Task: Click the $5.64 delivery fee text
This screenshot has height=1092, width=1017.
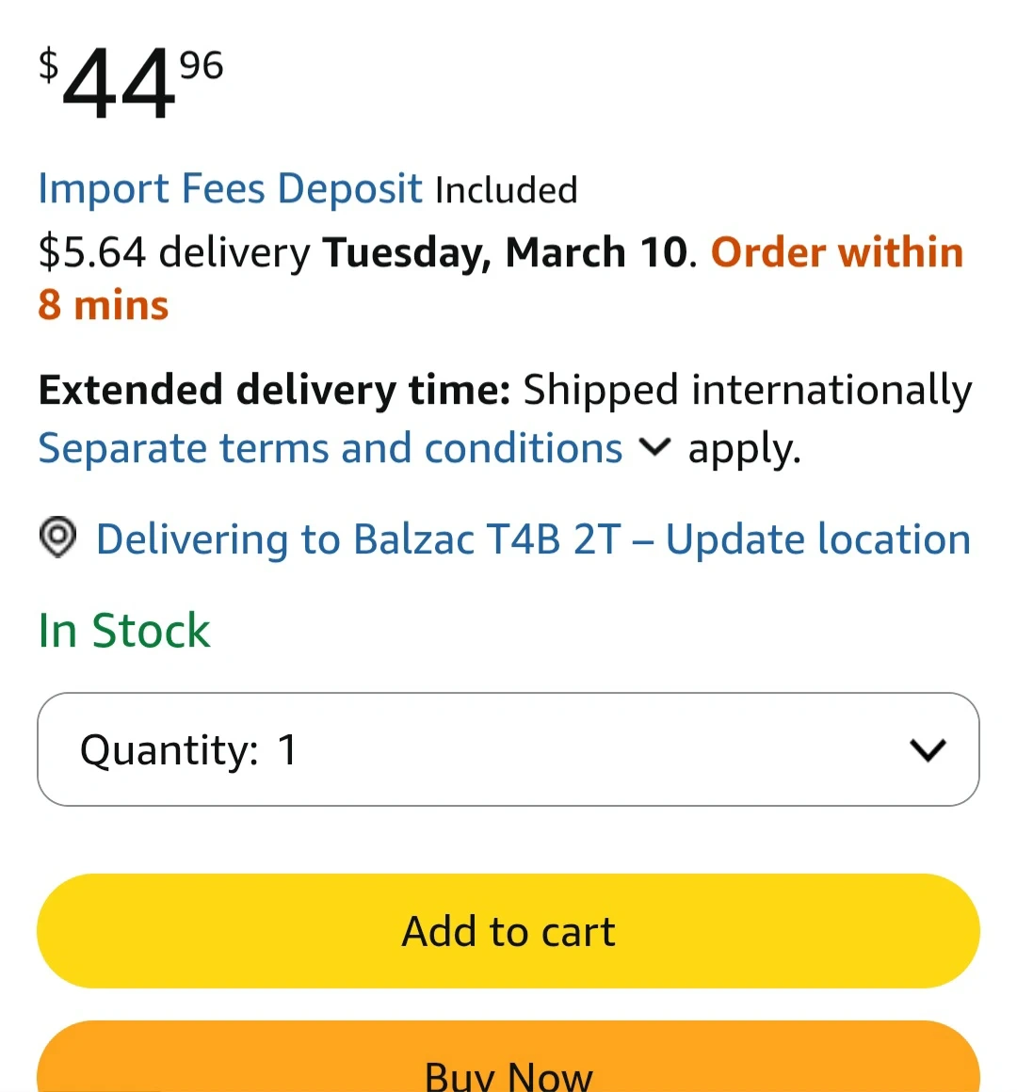Action: pos(173,252)
